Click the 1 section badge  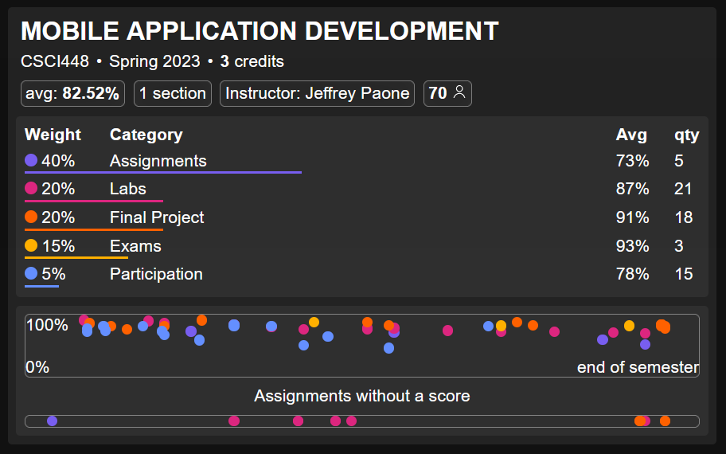coord(172,93)
